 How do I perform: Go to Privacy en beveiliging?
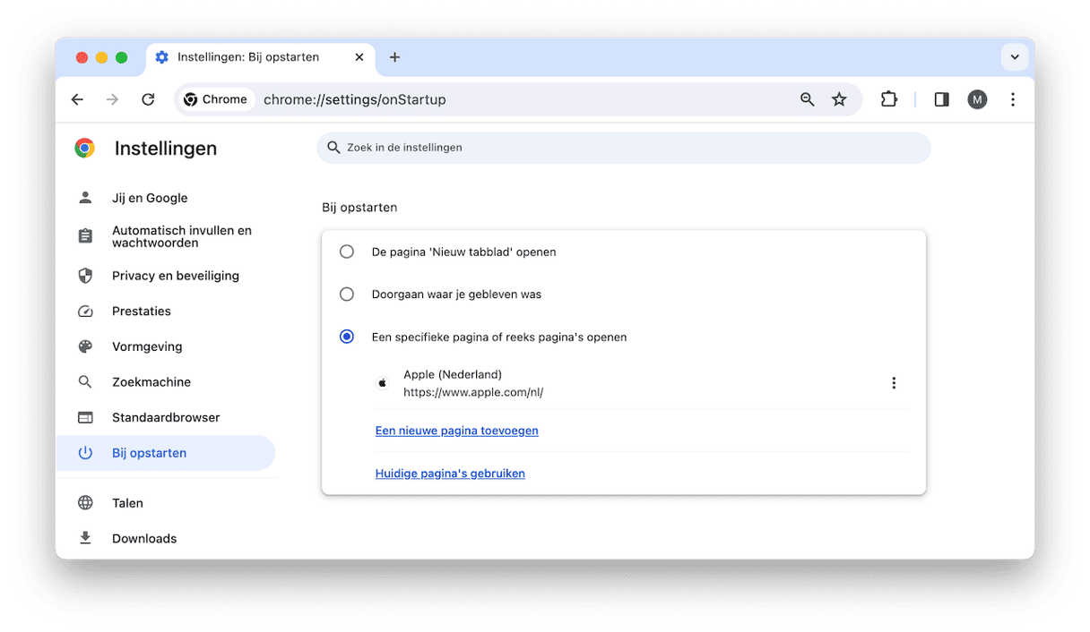166,276
